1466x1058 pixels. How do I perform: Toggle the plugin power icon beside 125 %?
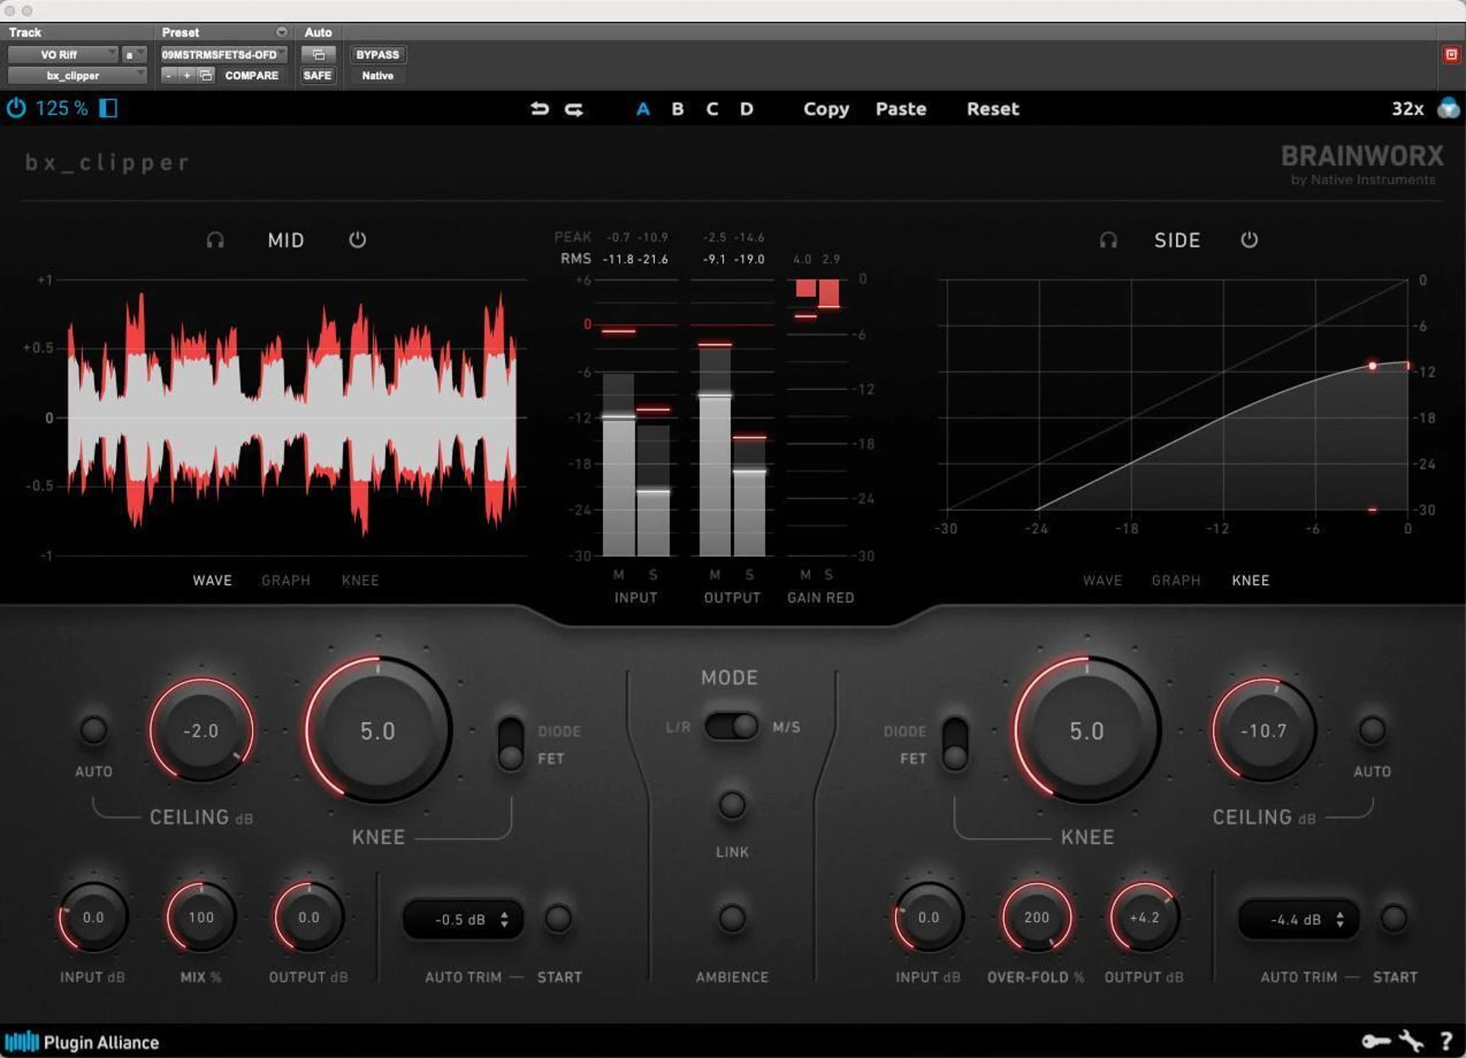click(x=16, y=107)
